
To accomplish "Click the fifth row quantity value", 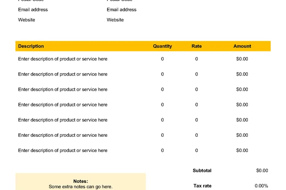I will click(x=163, y=120).
